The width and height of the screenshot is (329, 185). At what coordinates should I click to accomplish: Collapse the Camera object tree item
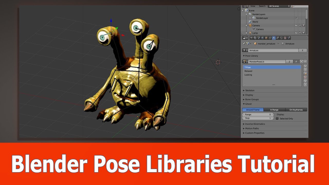(x=246, y=25)
